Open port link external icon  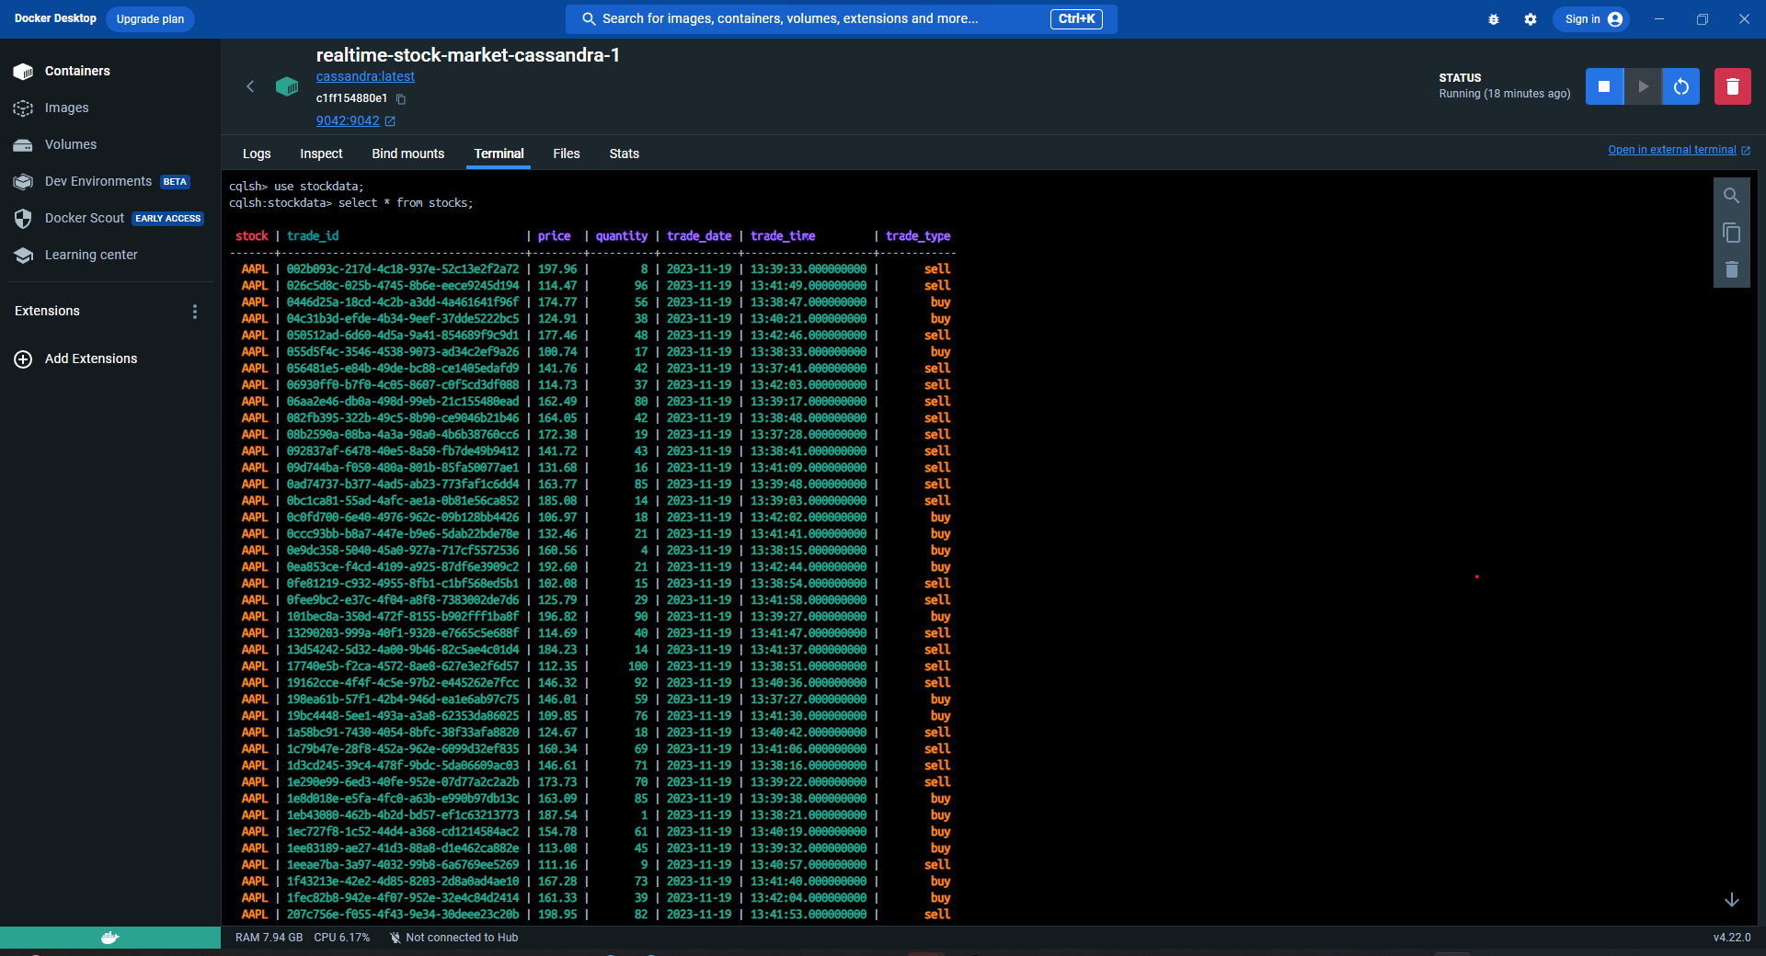point(390,120)
